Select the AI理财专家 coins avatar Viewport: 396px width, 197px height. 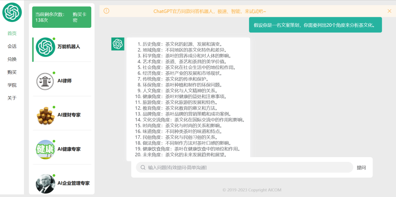click(45, 115)
